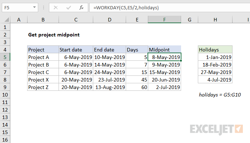Viewport: 250px width, 143px height.
Task: Click the 'holidays = G5:G10' note
Action: click(x=220, y=95)
